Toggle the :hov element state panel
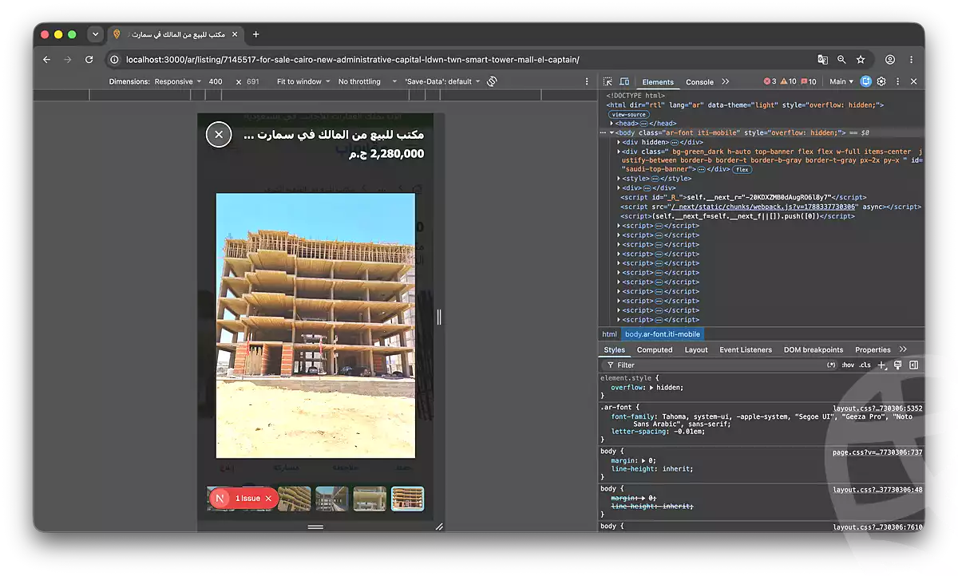958x576 pixels. (x=847, y=365)
